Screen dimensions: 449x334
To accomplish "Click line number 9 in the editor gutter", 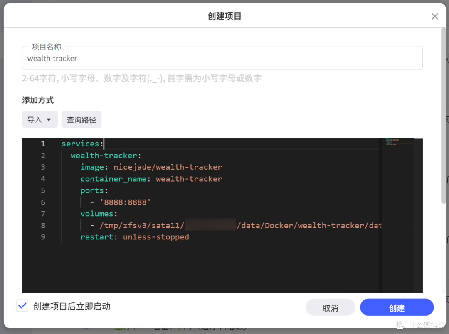I will coord(43,237).
